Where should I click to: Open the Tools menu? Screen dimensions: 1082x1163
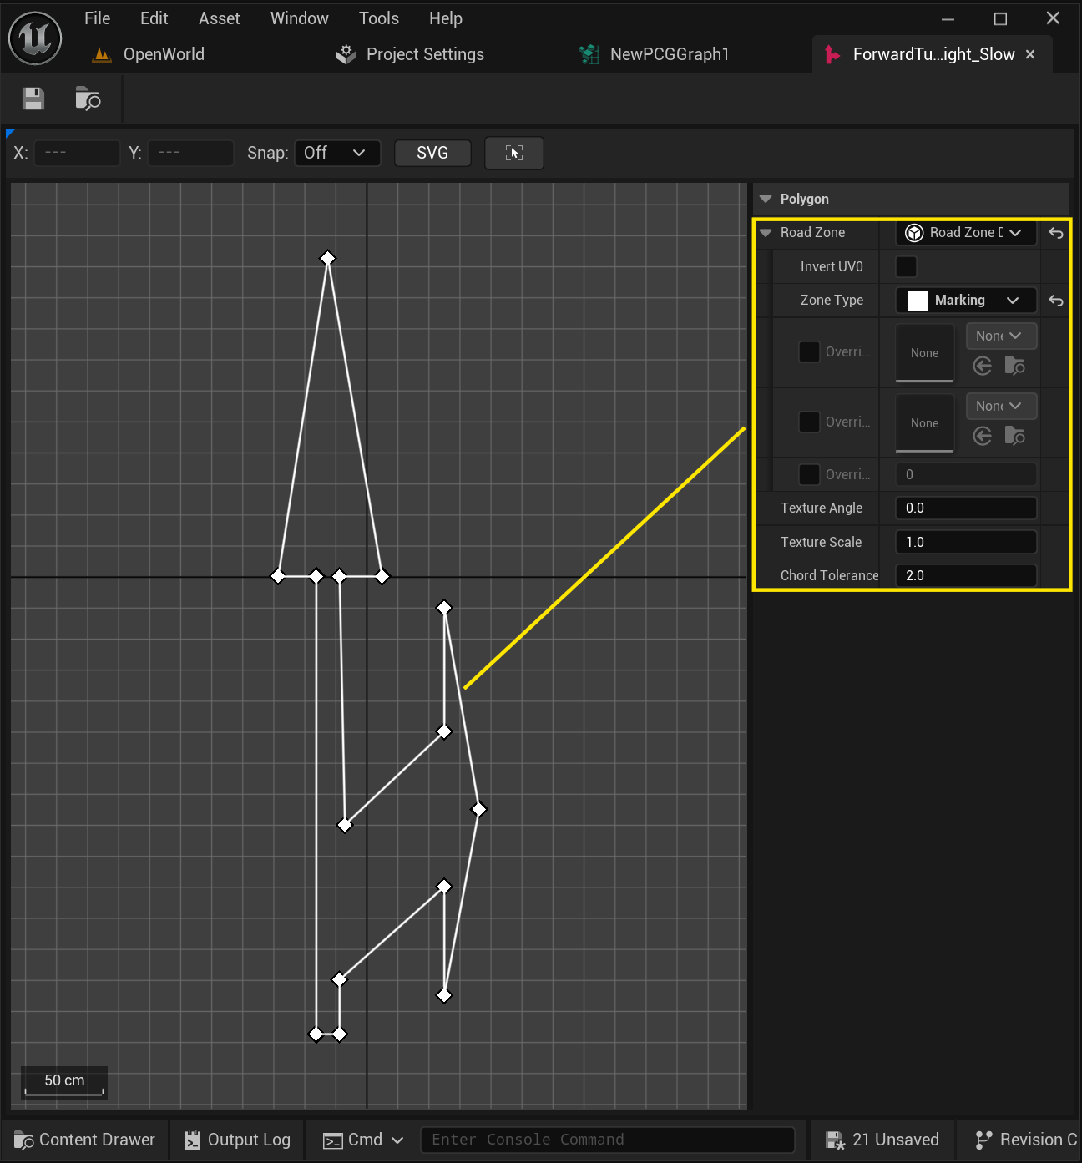coord(379,18)
